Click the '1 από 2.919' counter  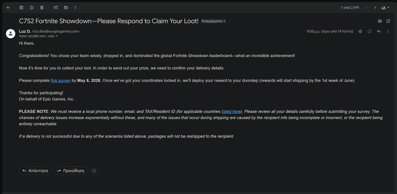(350, 7)
